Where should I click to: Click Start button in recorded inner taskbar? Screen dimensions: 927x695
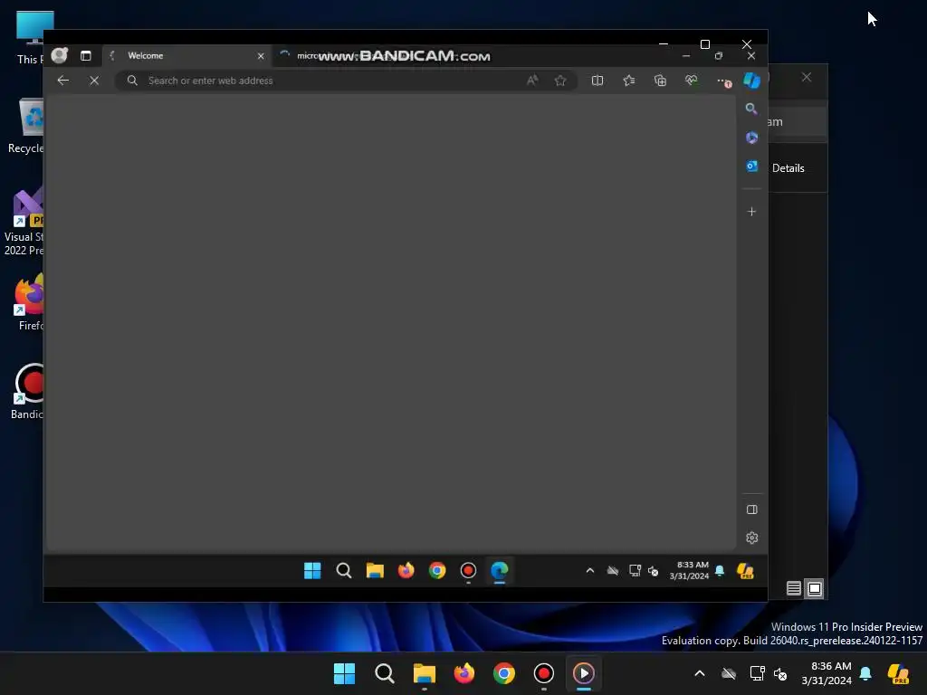[312, 570]
